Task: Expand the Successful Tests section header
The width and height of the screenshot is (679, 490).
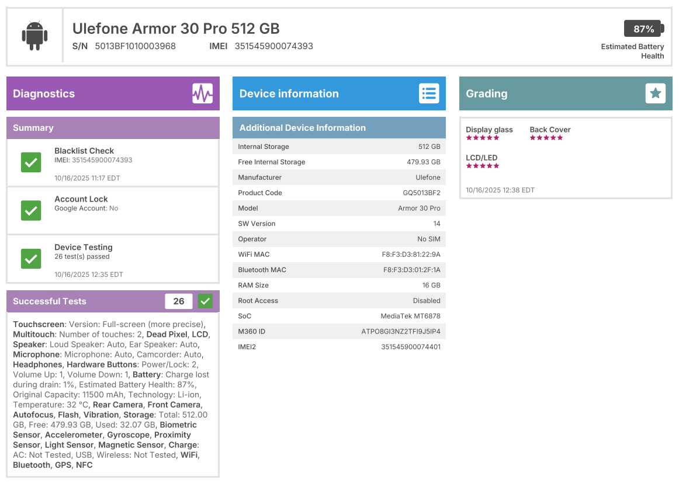Action: pyautogui.click(x=88, y=301)
